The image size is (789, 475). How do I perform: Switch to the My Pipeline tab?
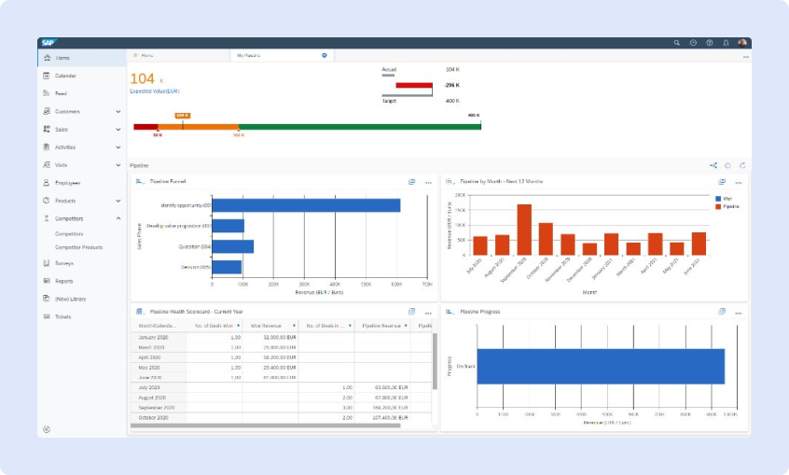[x=282, y=55]
